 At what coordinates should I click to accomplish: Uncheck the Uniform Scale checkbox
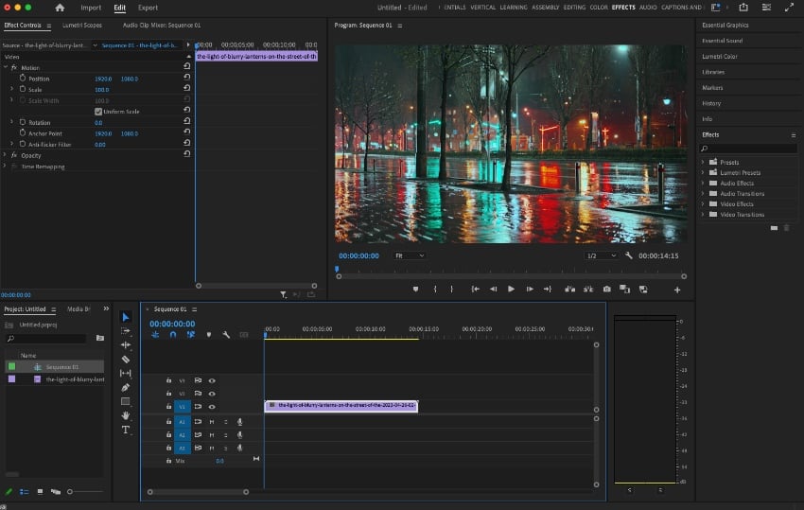click(98, 112)
